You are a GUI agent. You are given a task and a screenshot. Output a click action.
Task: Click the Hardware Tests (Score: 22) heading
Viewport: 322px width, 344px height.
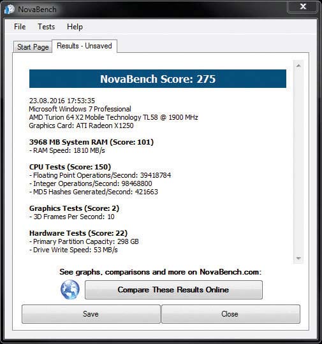pos(78,233)
